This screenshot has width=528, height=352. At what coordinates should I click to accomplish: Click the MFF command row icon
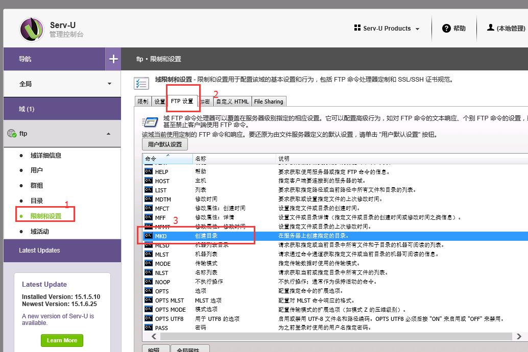[x=149, y=217]
